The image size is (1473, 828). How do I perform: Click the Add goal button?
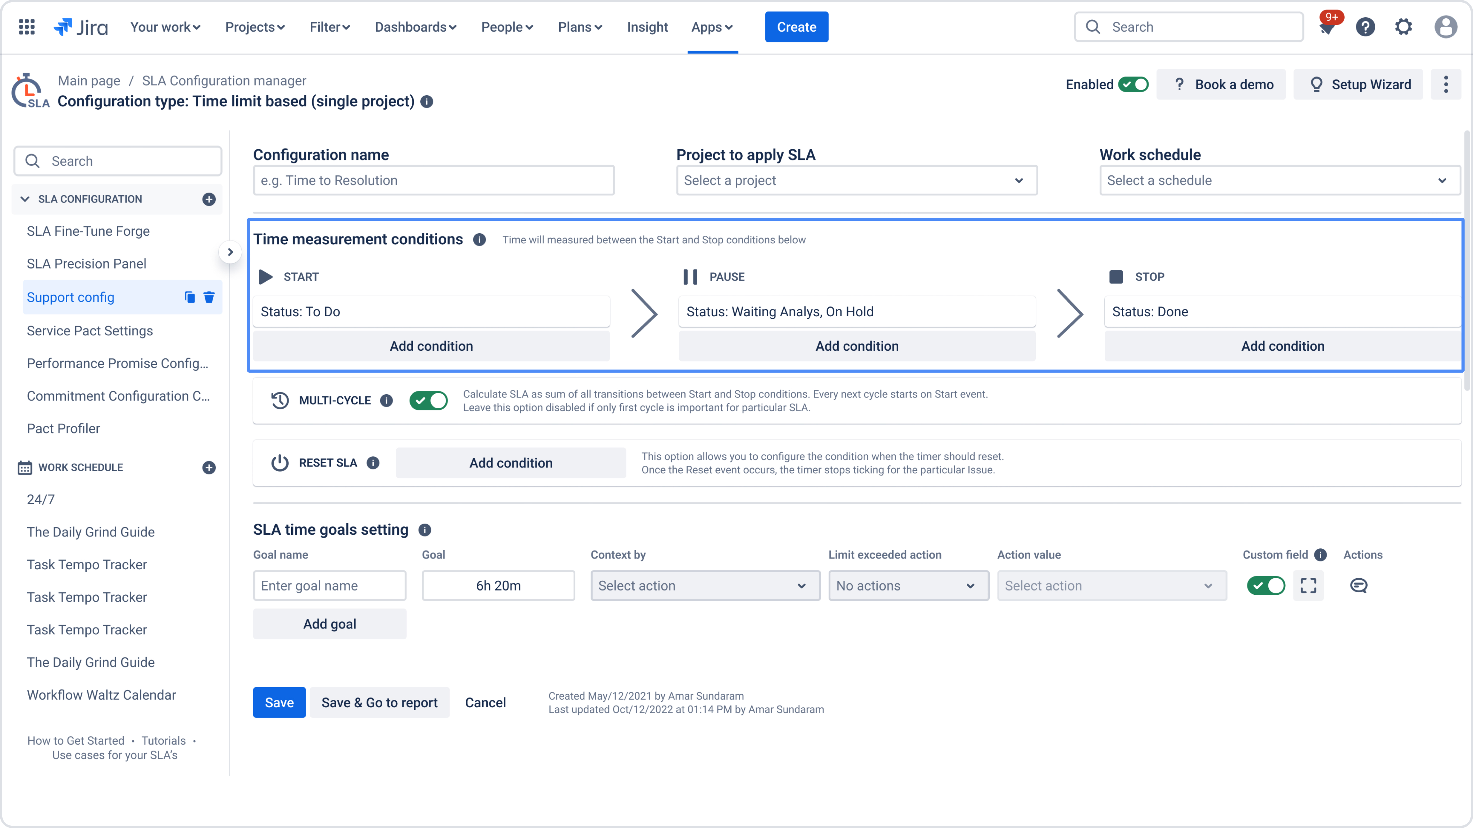tap(329, 624)
